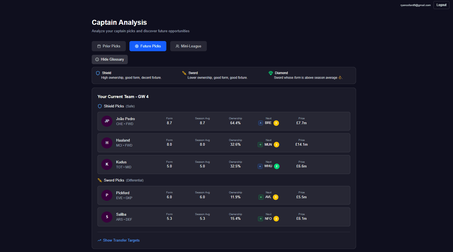Viewport: 453px width, 252px height.
Task: Click the shield icon beside Shield Picks heading
Action: (x=100, y=106)
